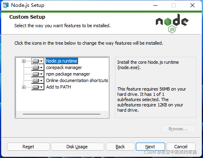This screenshot has width=203, height=158.
Task: Click the Reset button
Action: pos(28,147)
